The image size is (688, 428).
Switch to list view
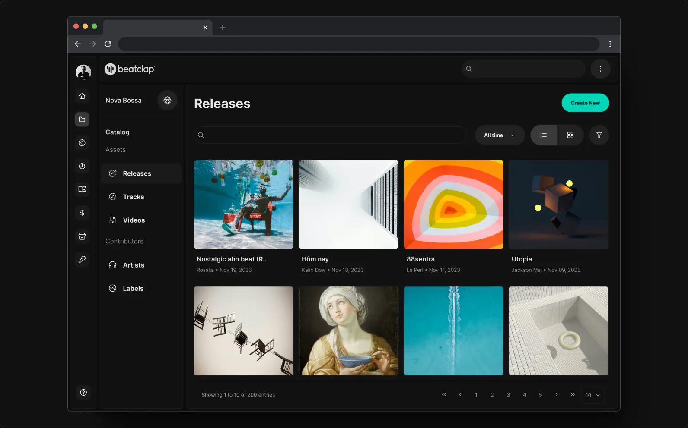544,135
